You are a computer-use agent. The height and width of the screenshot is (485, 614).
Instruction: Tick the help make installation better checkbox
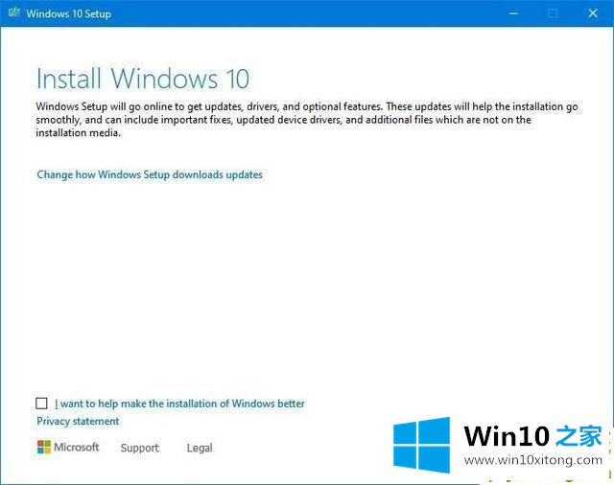(x=41, y=403)
